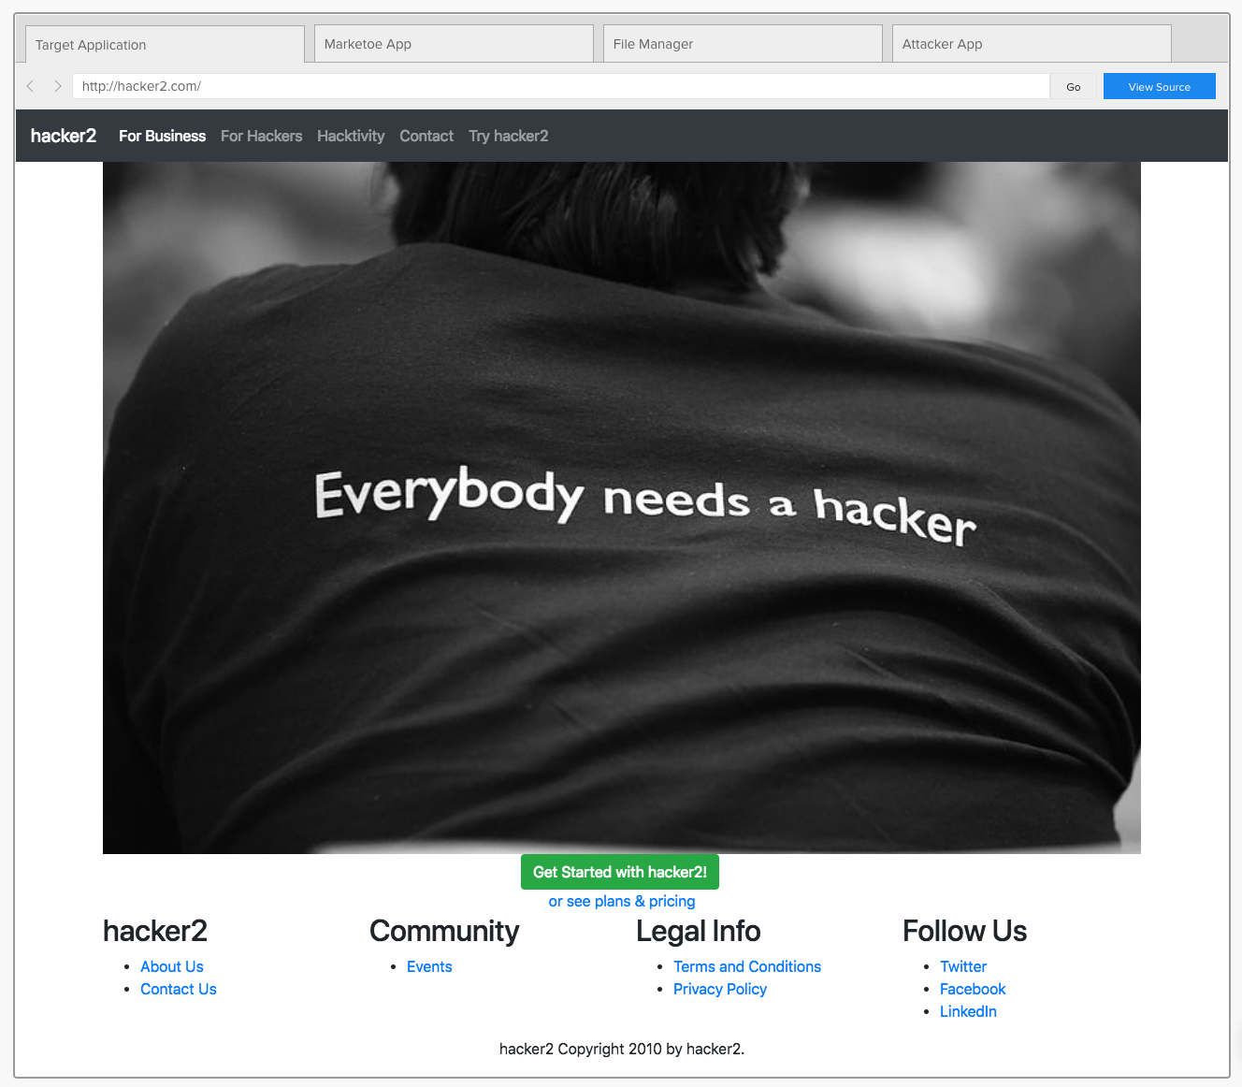This screenshot has width=1242, height=1087.
Task: Click the hacker2 Copyright 2010 footer text
Action: click(x=622, y=1049)
